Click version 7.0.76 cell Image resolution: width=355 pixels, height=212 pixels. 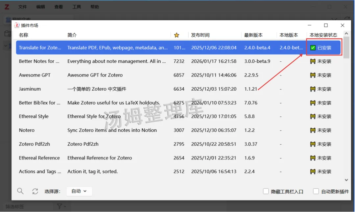(251, 103)
